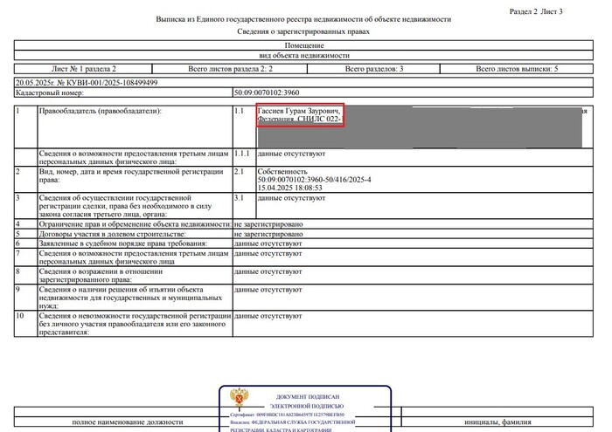Image resolution: width=612 pixels, height=432 pixels.
Task: Click the КУВИ-001/2025-108499499 request number line
Action: 87,81
